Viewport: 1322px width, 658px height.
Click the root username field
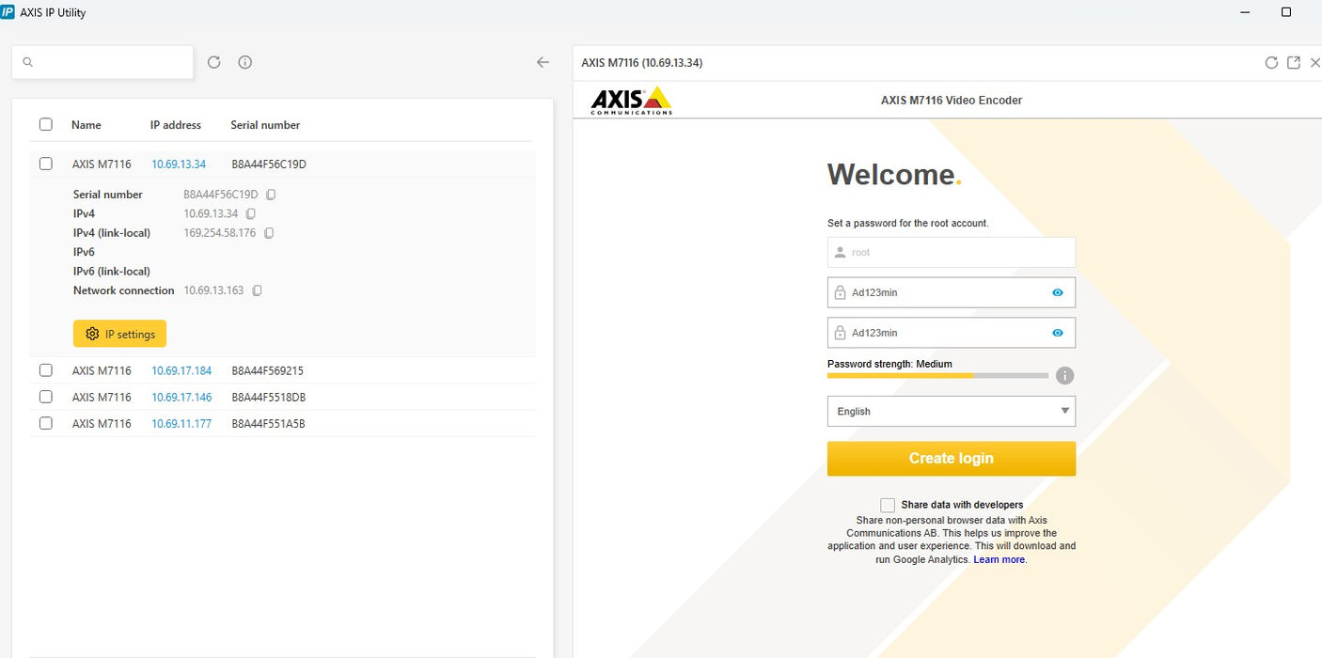tap(952, 252)
